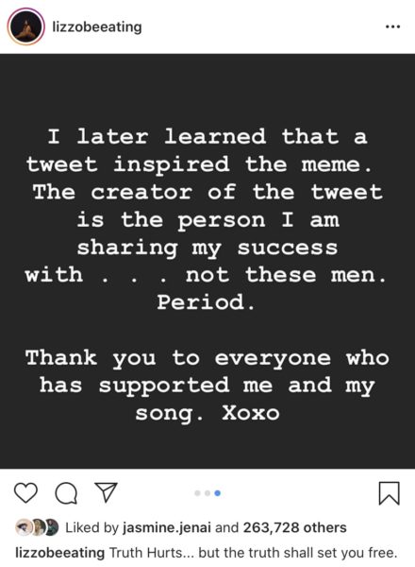The image size is (415, 567).
Task: Tap the heart like icon
Action: 25,493
